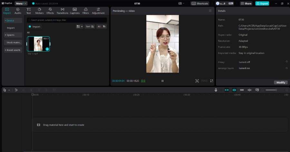This screenshot has height=152, width=290.
Task: Click the Frame rate value 30.00fps
Action: click(243, 47)
